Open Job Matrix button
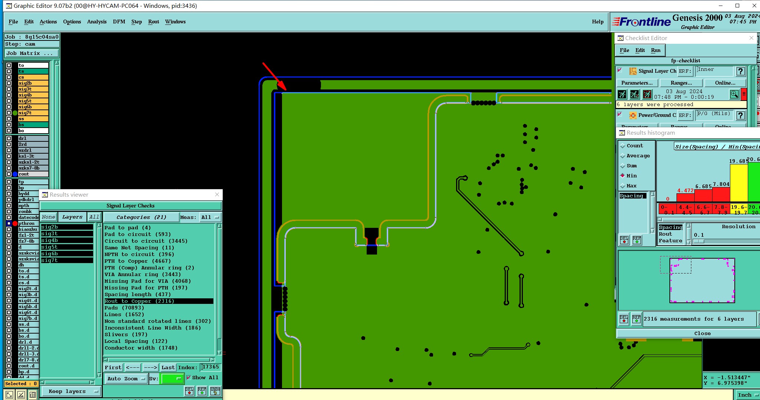760x400 pixels. click(32, 53)
